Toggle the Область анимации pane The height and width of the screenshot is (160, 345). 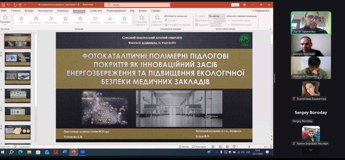pyautogui.click(x=176, y=16)
